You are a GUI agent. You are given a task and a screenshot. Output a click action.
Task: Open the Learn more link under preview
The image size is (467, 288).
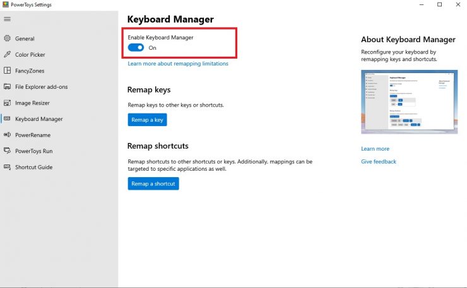click(375, 149)
